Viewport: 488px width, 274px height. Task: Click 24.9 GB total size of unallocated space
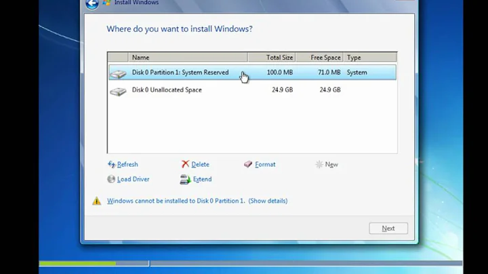282,90
